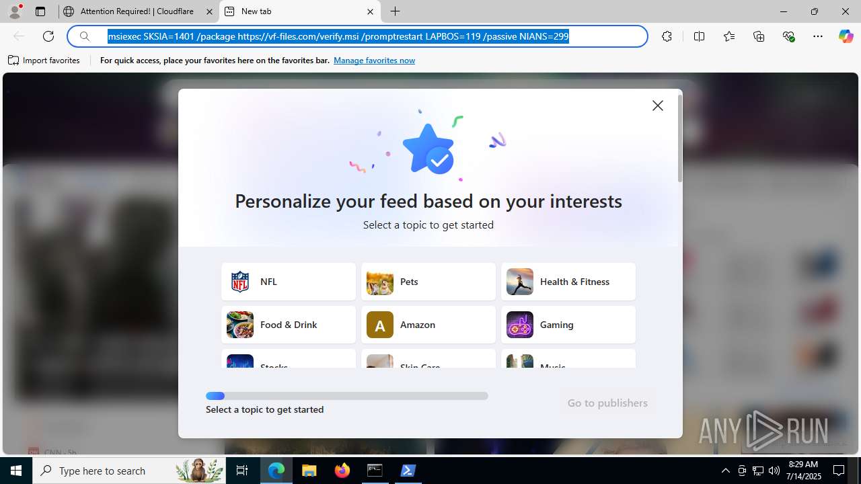Open the Copilot icon in the toolbar
Image resolution: width=861 pixels, height=484 pixels.
click(x=846, y=36)
